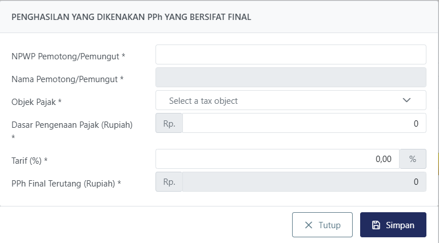Click the dialog title 'PENGHASILAN YANG DIKENAKAN PPh'

point(131,17)
